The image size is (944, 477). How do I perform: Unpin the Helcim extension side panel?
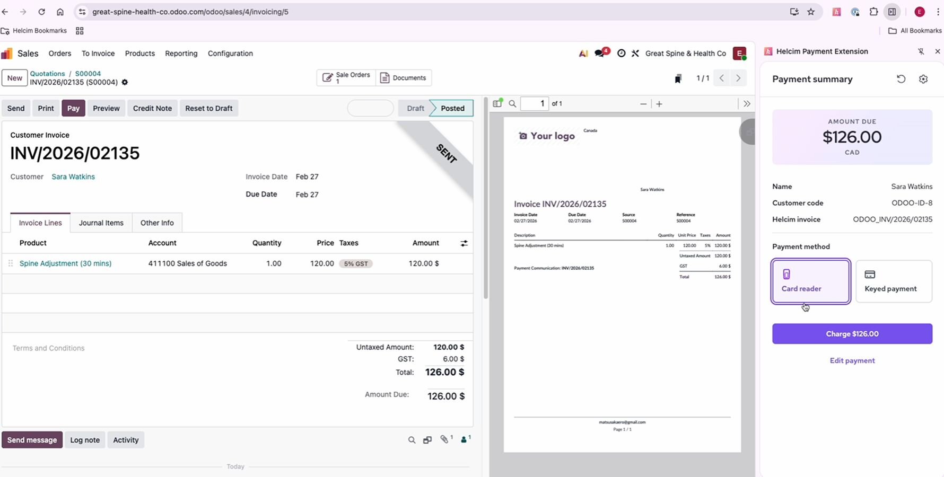coord(921,51)
